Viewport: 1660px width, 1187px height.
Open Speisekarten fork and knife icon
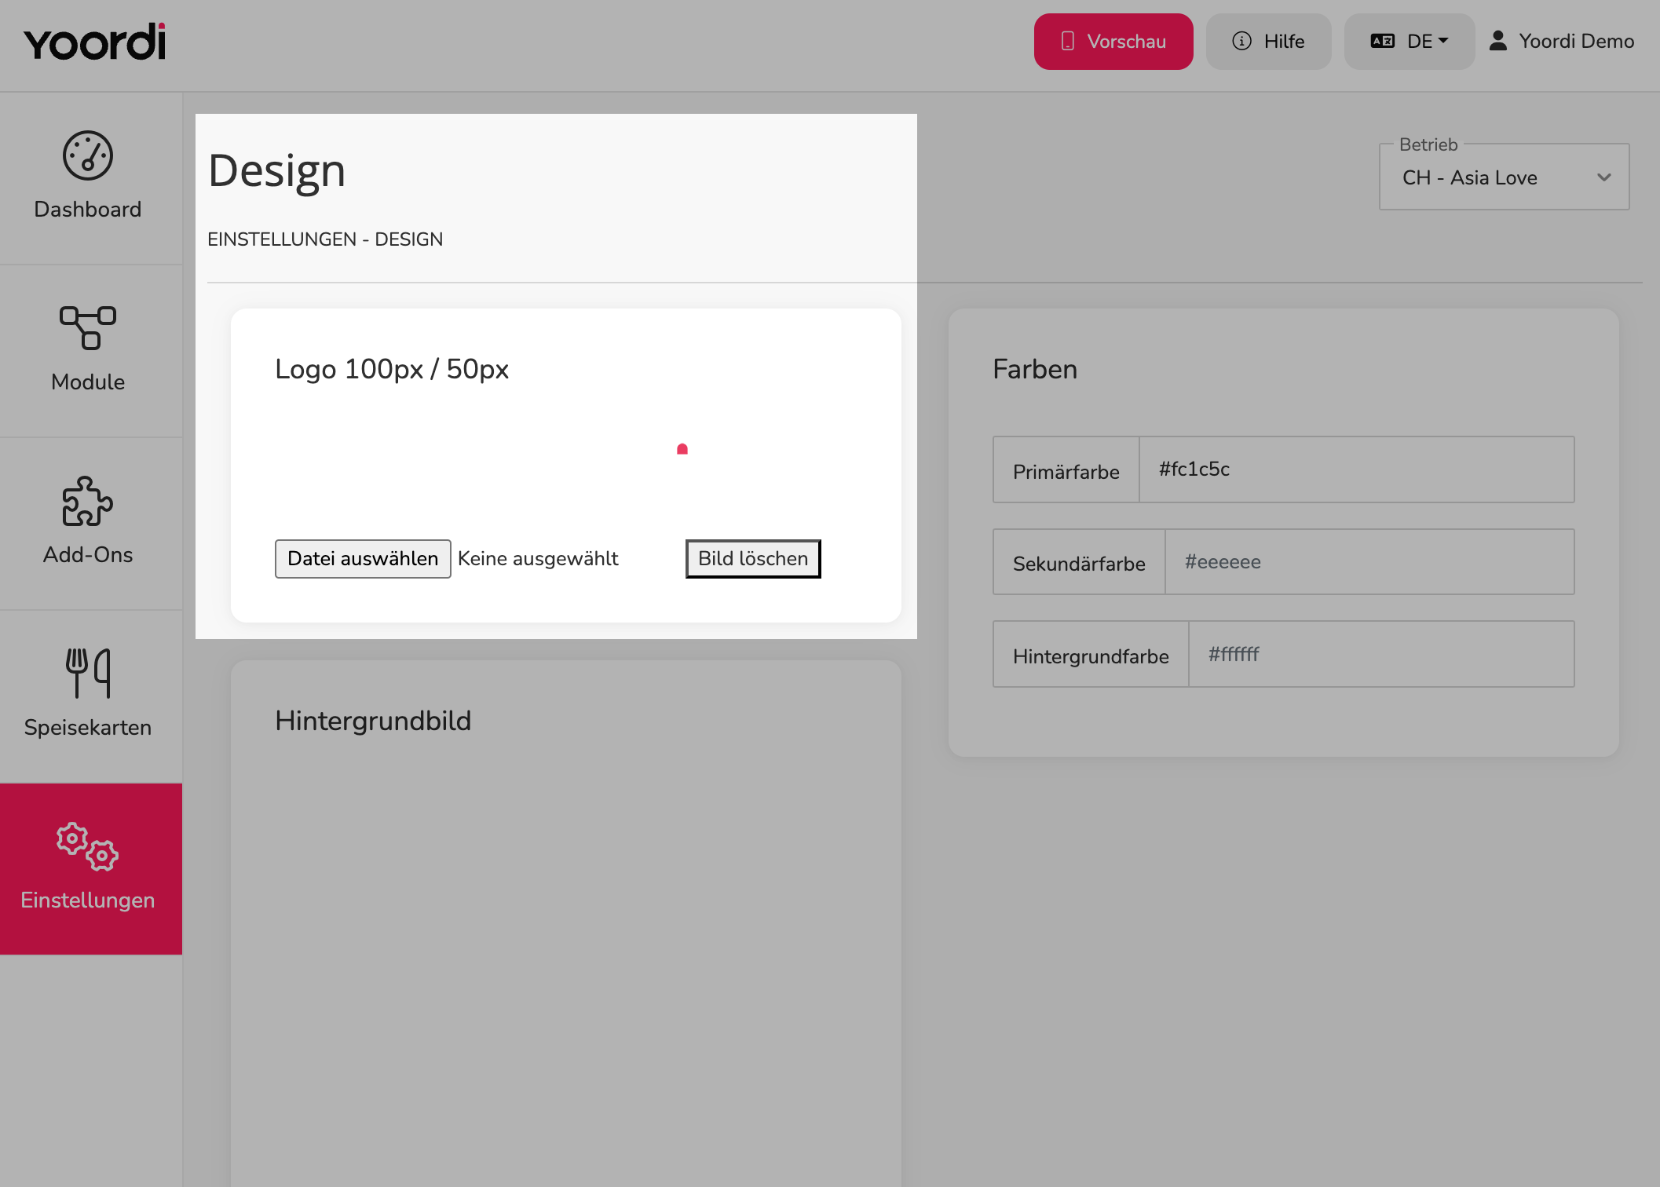pyautogui.click(x=88, y=673)
